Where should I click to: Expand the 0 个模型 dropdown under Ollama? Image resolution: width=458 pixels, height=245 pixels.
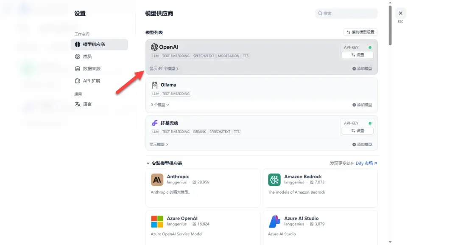click(160, 104)
